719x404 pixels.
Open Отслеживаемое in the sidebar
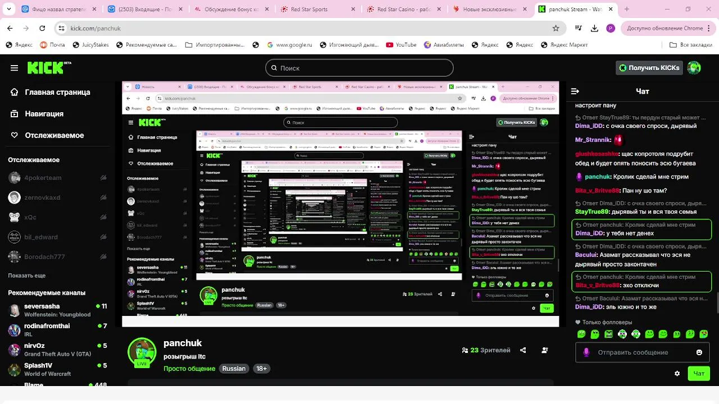[48, 135]
